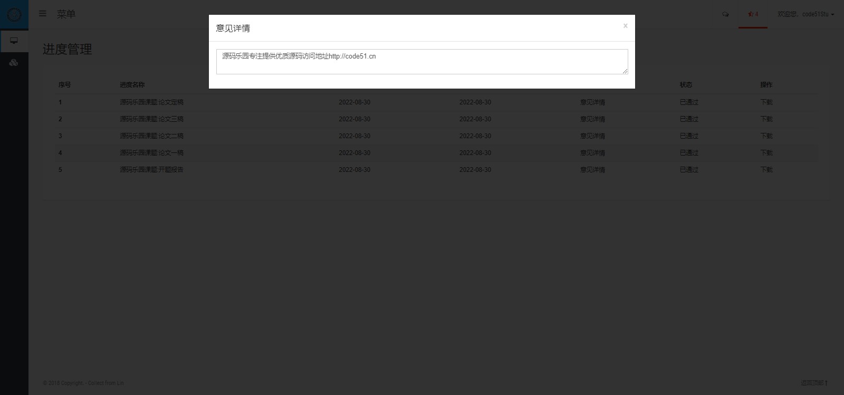Click the resize handle of opinion textarea
The height and width of the screenshot is (395, 844).
coord(625,71)
